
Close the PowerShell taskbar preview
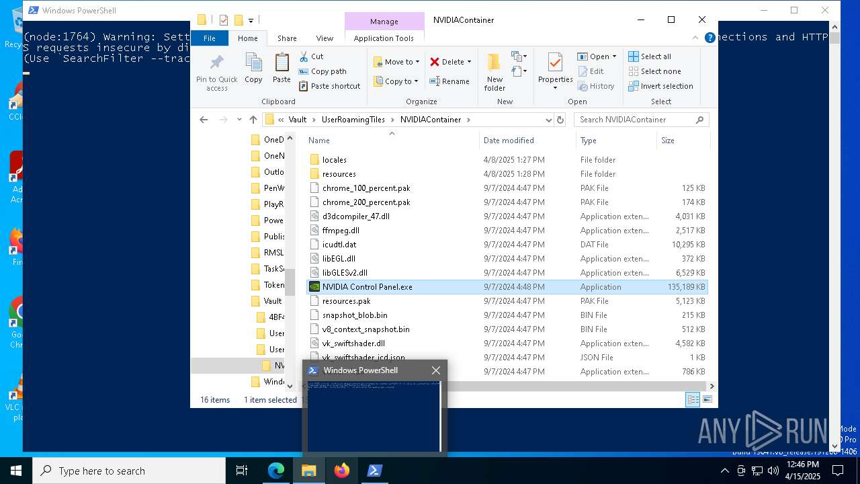pos(436,370)
